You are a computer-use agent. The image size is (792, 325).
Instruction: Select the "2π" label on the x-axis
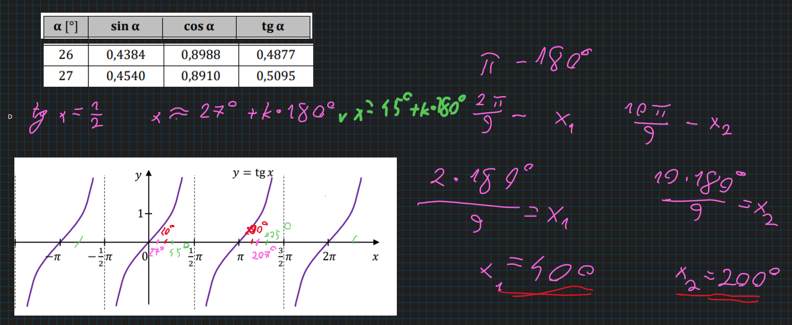tap(329, 257)
